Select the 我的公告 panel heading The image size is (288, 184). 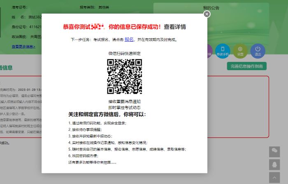point(211,8)
